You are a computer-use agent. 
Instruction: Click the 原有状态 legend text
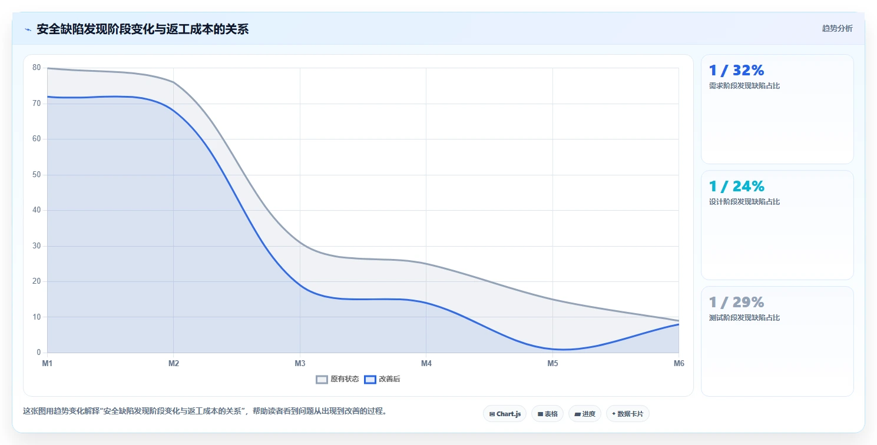click(x=345, y=380)
